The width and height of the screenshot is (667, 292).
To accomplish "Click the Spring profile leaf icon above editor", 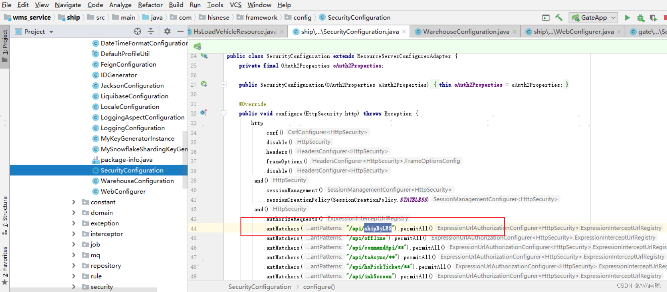I will [x=197, y=46].
